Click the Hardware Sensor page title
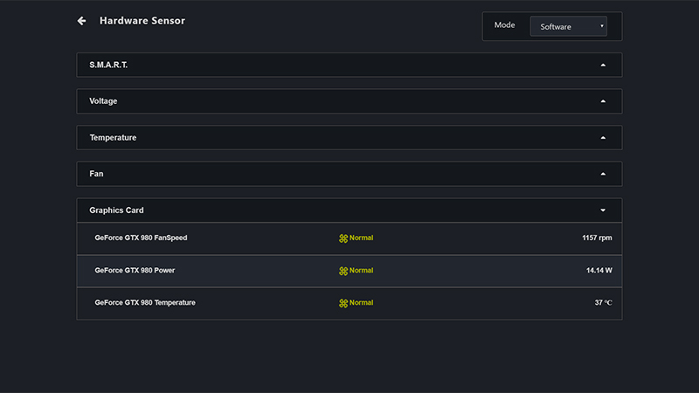Viewport: 699px width, 393px height. (x=142, y=21)
